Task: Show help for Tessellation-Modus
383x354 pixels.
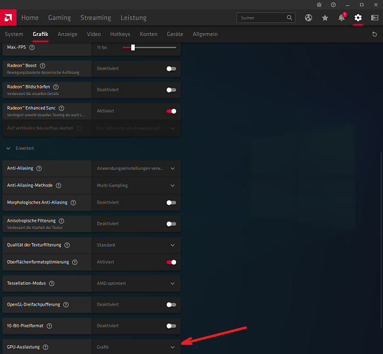Action: pyautogui.click(x=51, y=283)
